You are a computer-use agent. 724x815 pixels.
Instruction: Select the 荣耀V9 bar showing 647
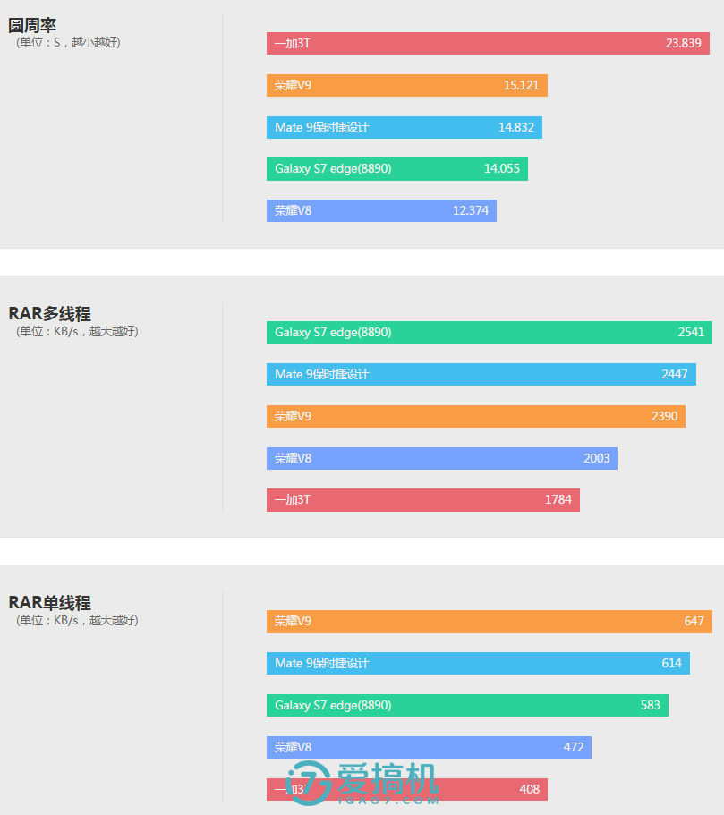pos(489,621)
